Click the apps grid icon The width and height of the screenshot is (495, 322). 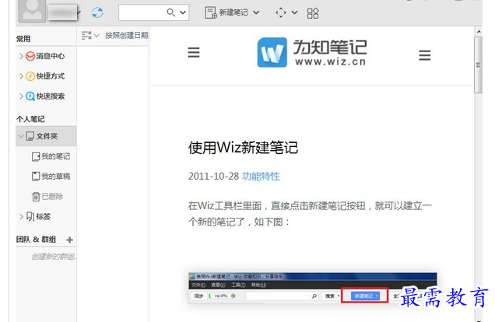tap(313, 13)
